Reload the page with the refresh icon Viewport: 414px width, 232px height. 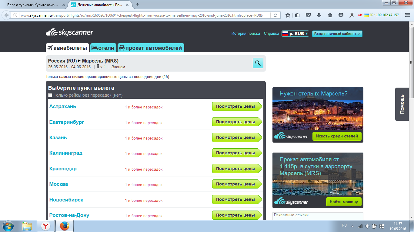pos(275,15)
